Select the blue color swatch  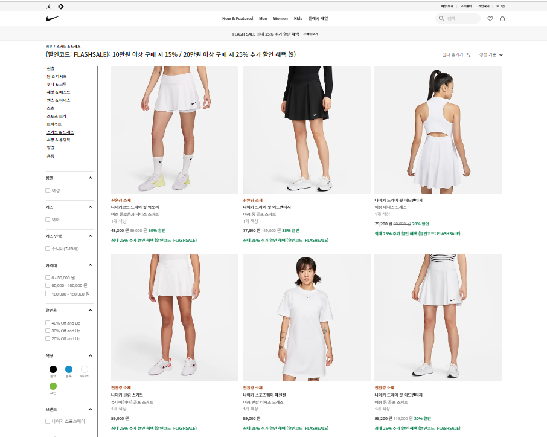[69, 369]
